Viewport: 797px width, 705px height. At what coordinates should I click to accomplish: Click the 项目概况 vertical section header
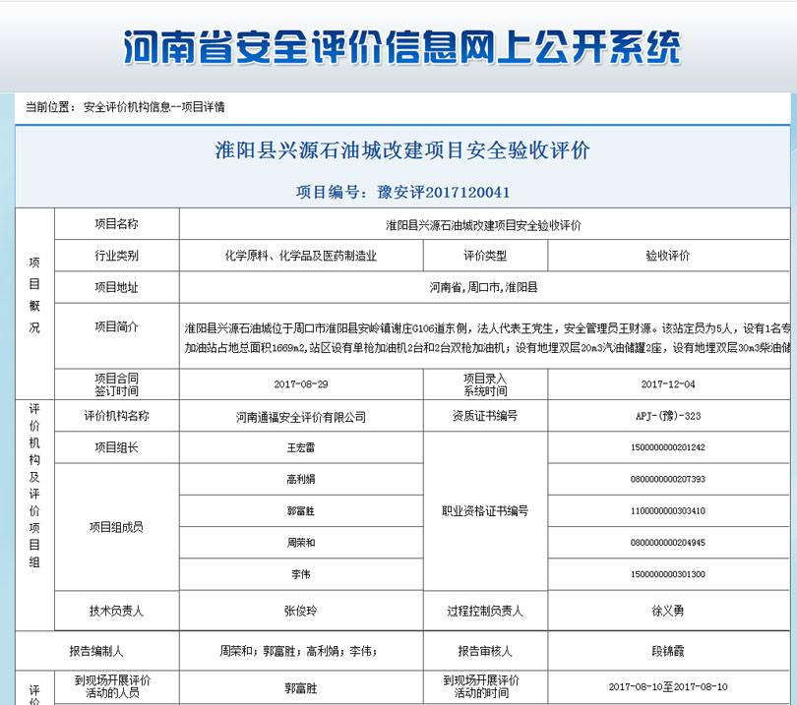point(34,295)
